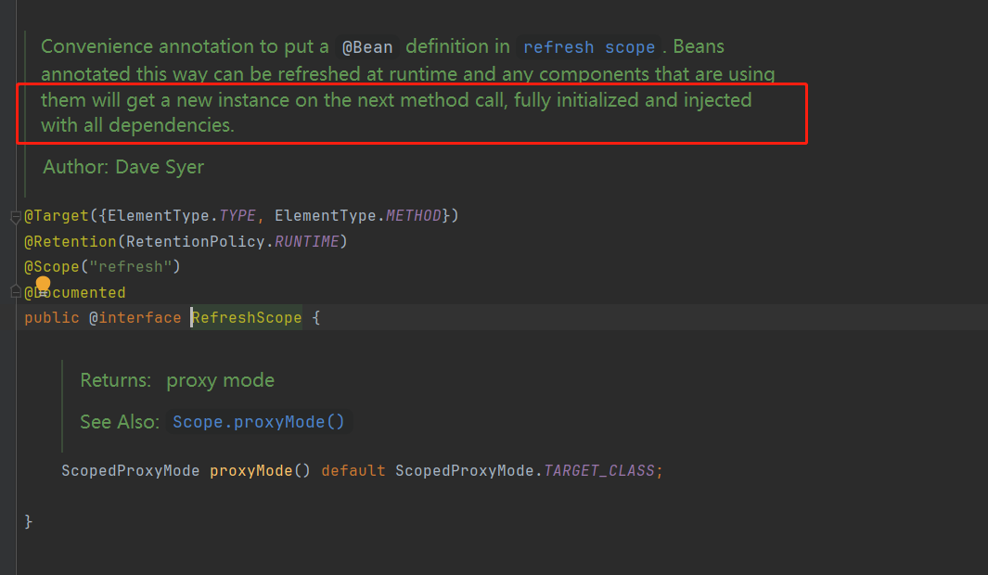Click the ScopedProxyMode return type

(130, 470)
